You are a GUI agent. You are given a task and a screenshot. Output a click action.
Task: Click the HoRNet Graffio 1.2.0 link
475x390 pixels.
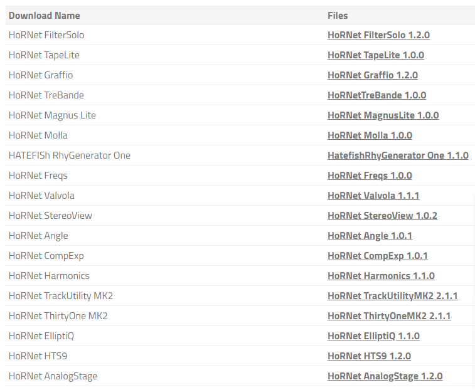pos(372,75)
